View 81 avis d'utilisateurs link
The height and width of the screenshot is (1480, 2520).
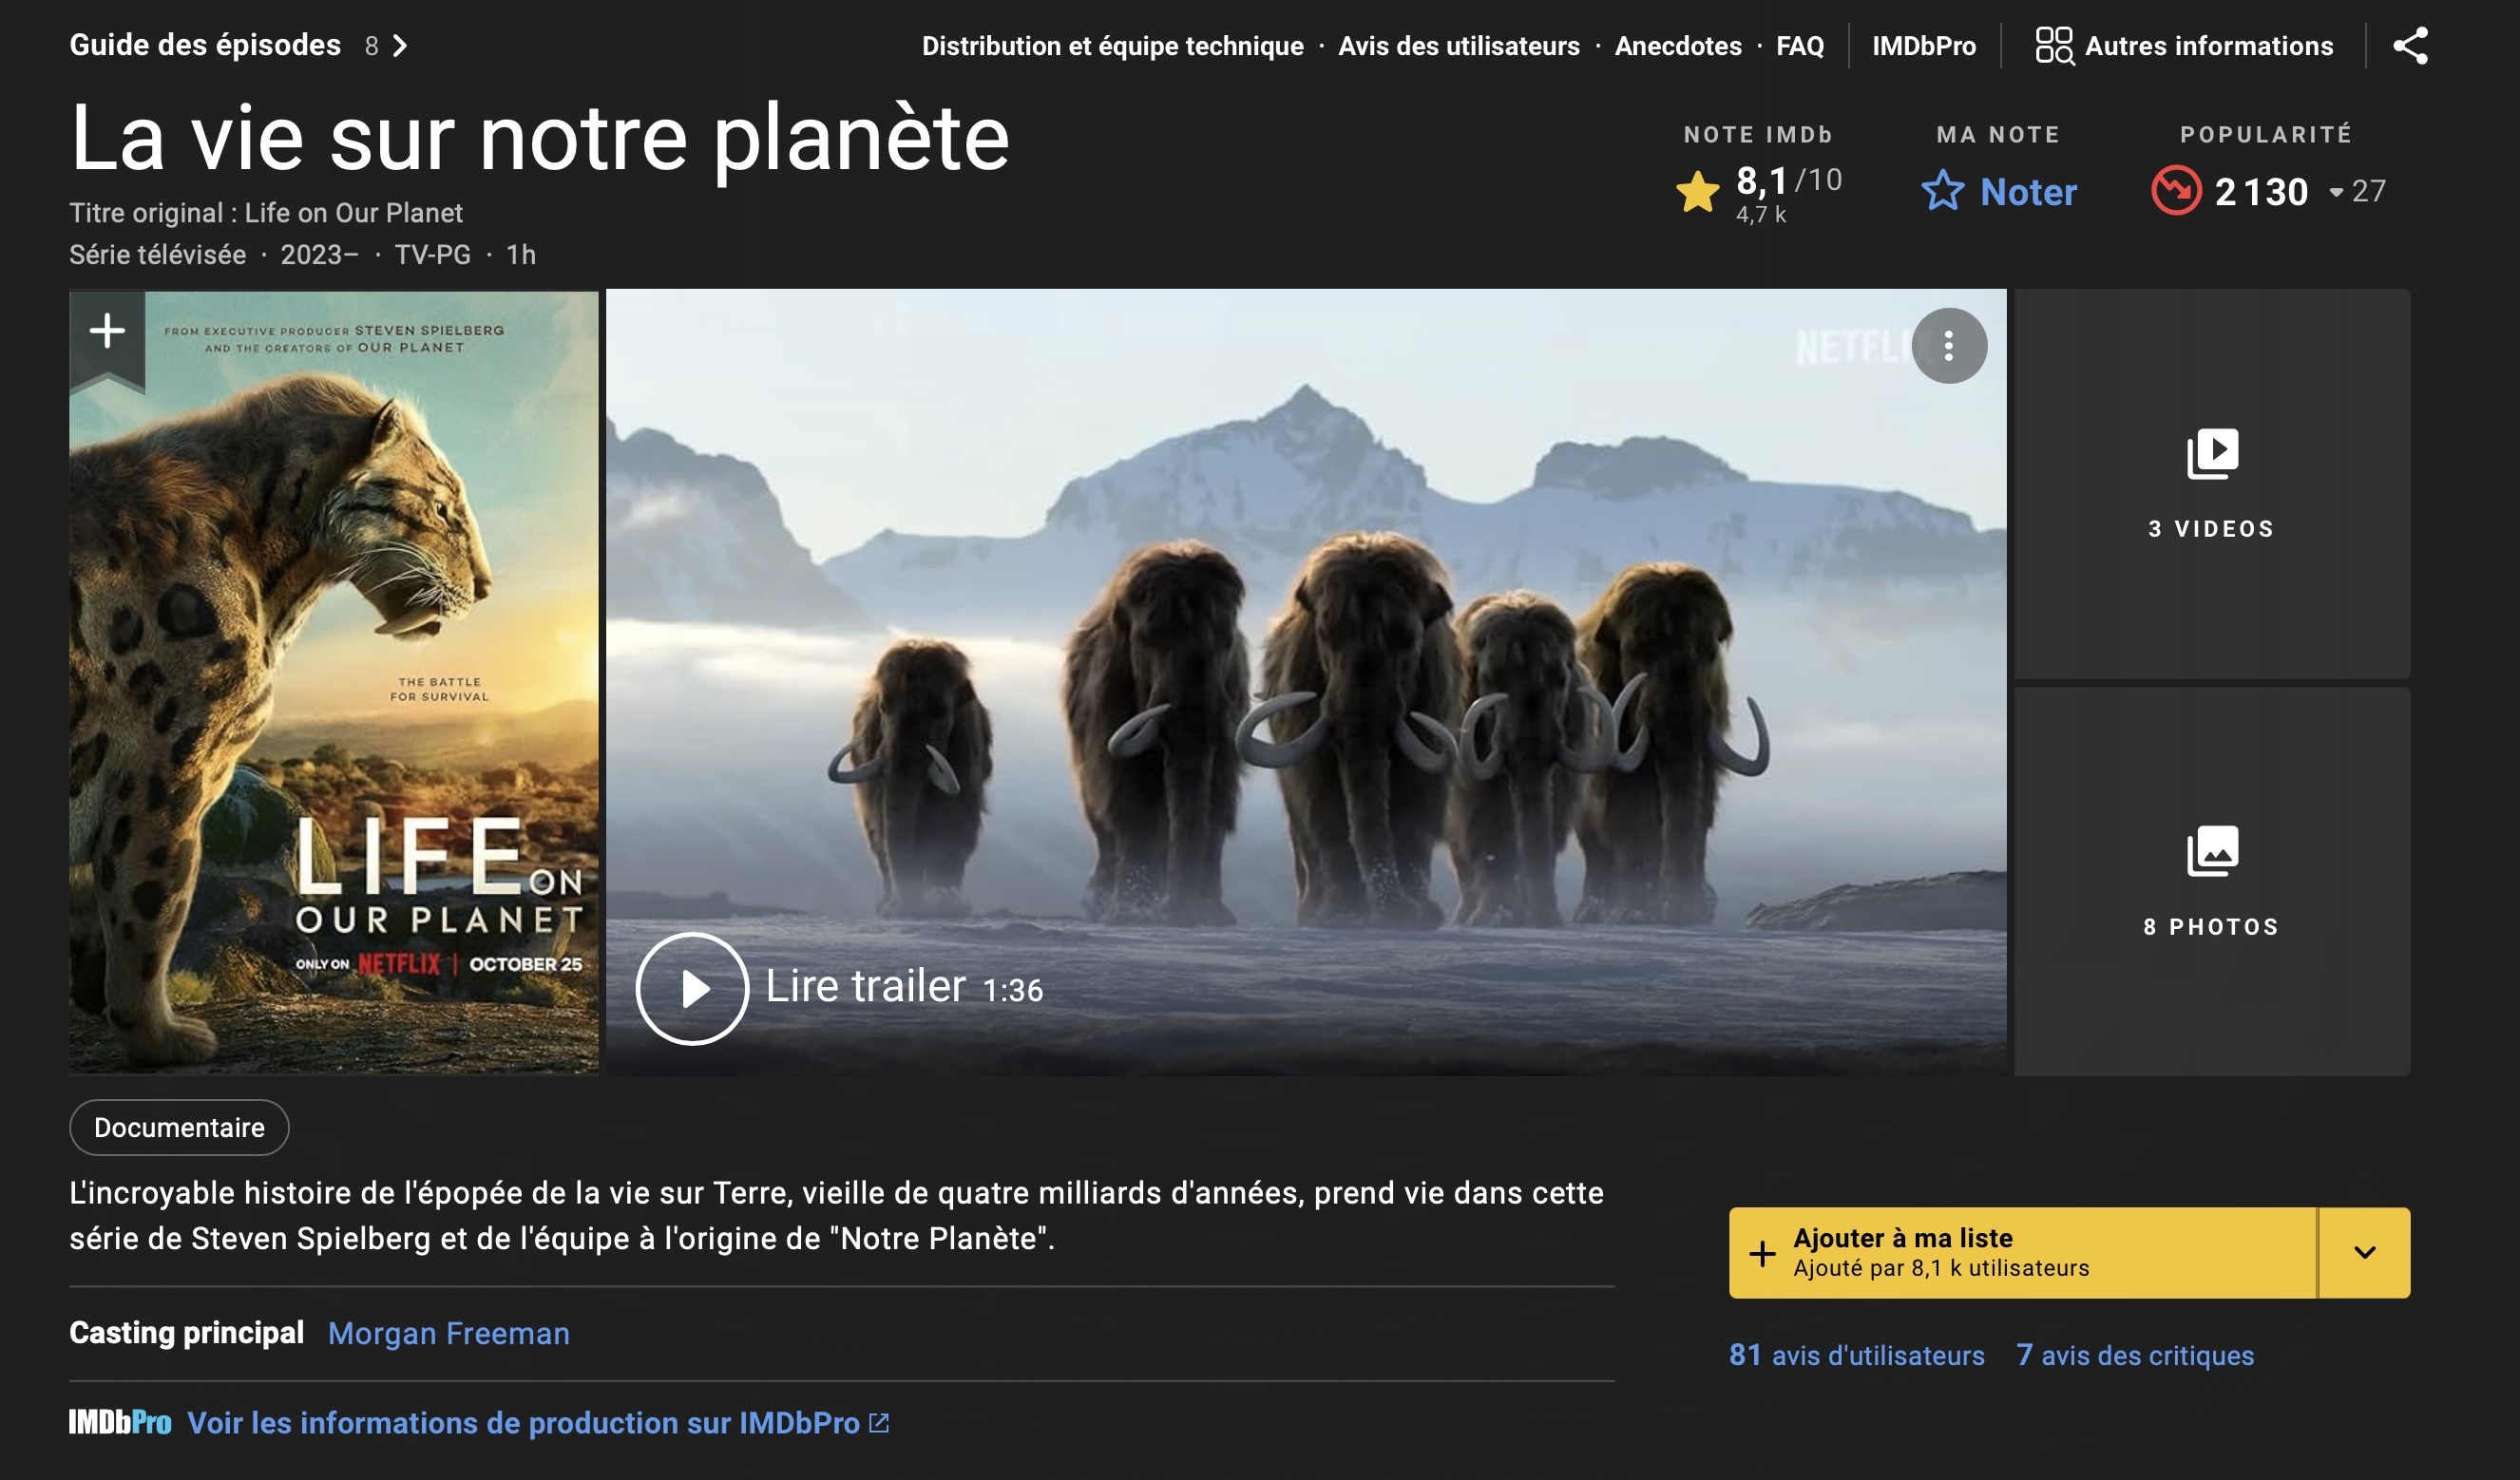tap(1856, 1355)
